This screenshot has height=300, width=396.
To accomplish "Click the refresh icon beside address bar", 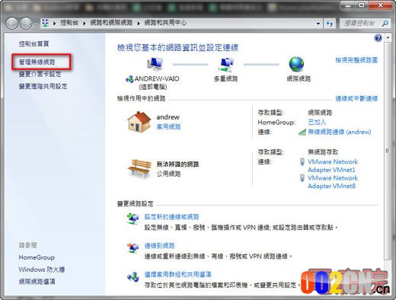I will [330, 24].
